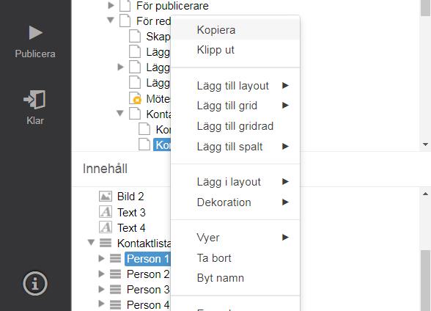Choose Byt namn from the menu
Image resolution: width=431 pixels, height=311 pixels.
point(235,278)
